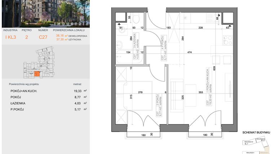This screenshot has height=154, width=274.
Task: Click the KL.1 label in the building schematic
Action: tap(246, 144)
